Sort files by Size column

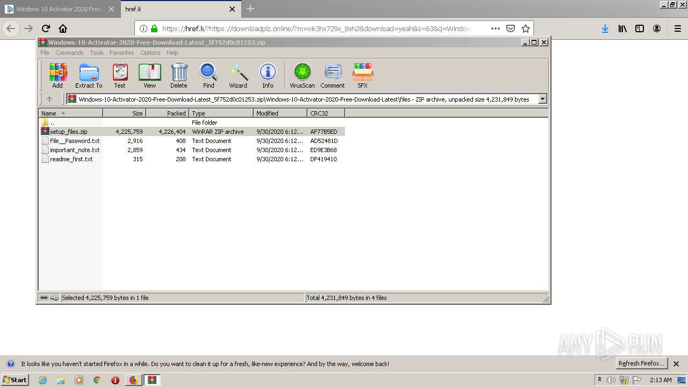tap(124, 113)
